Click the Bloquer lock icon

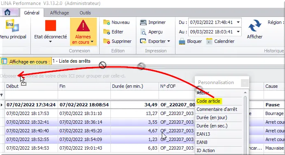click(182, 42)
